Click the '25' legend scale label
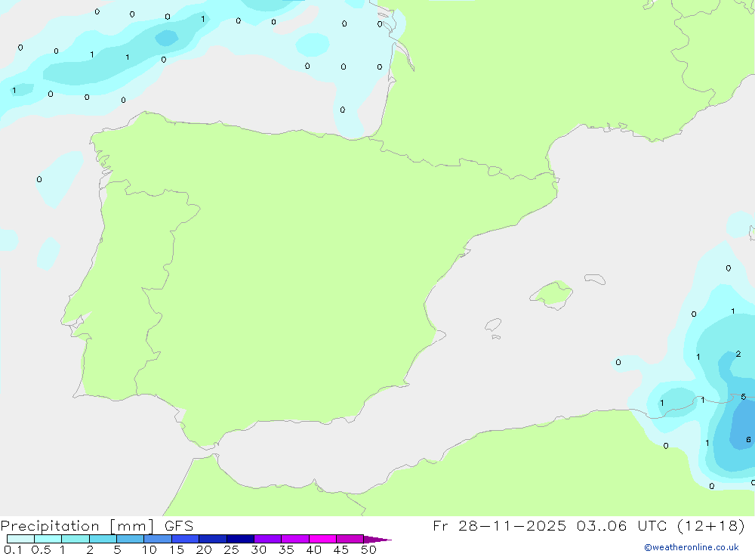The height and width of the screenshot is (554, 755). [x=231, y=549]
